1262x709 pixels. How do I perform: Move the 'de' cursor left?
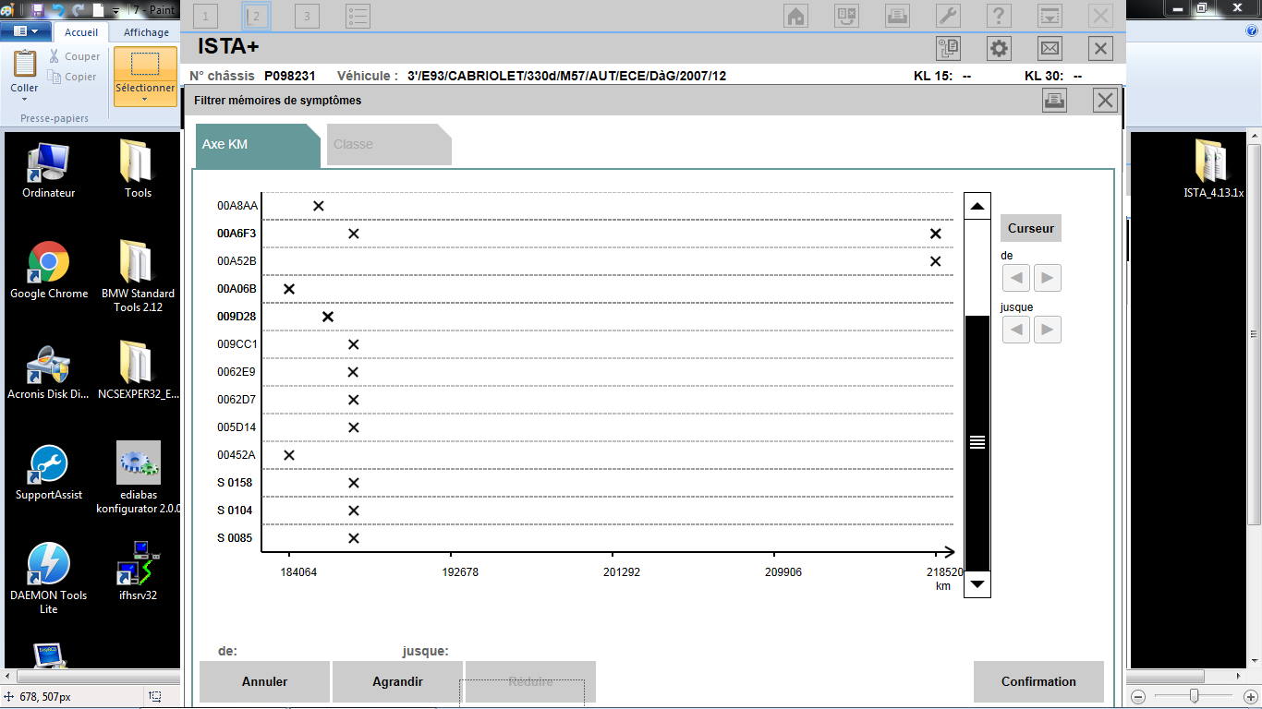(1016, 278)
